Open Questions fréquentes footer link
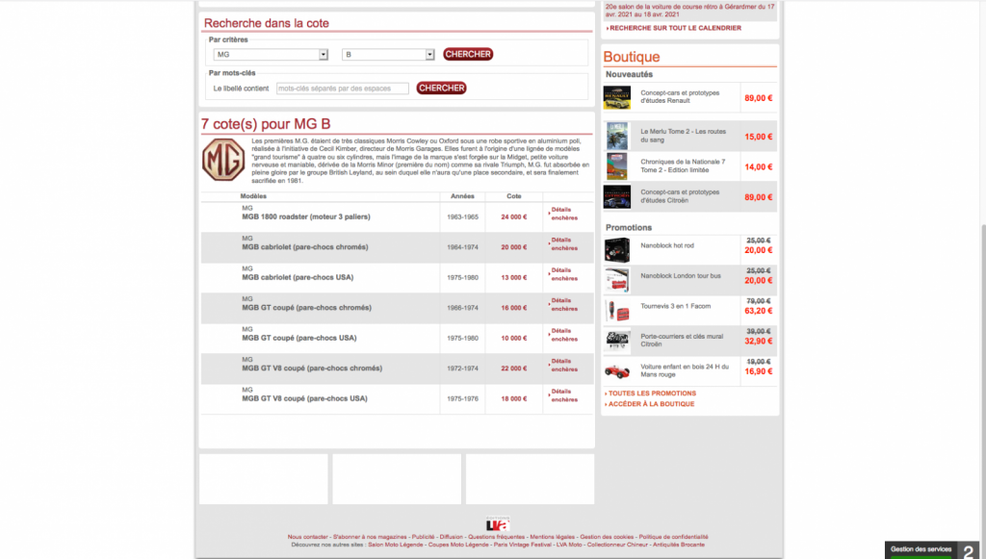The height and width of the screenshot is (559, 986). tap(496, 537)
